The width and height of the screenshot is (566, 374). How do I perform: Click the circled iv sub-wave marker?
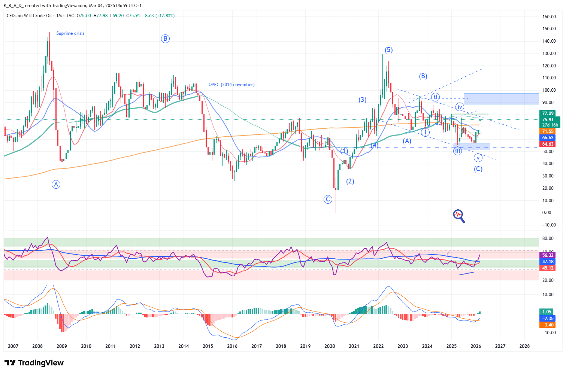[x=460, y=107]
